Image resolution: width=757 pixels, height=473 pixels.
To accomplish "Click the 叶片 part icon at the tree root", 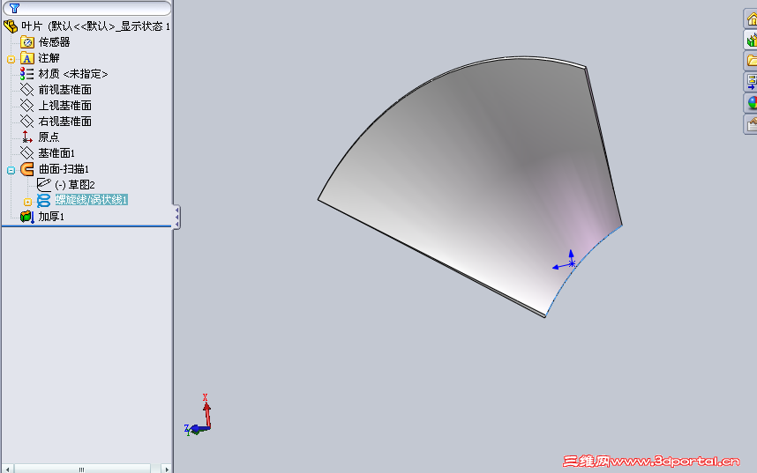I will [11, 26].
